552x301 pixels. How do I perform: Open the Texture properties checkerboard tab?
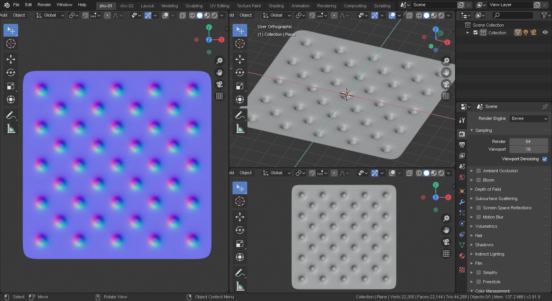pyautogui.click(x=462, y=270)
